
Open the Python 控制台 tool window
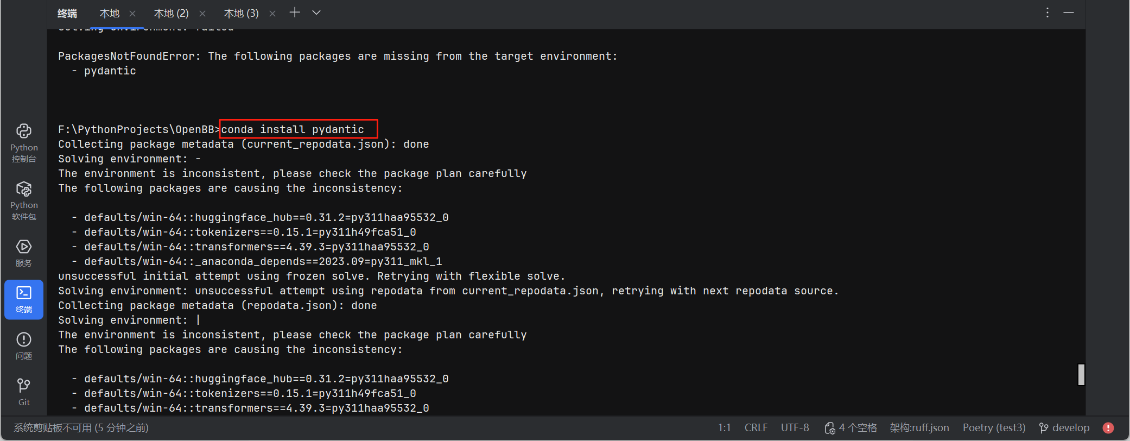23,140
